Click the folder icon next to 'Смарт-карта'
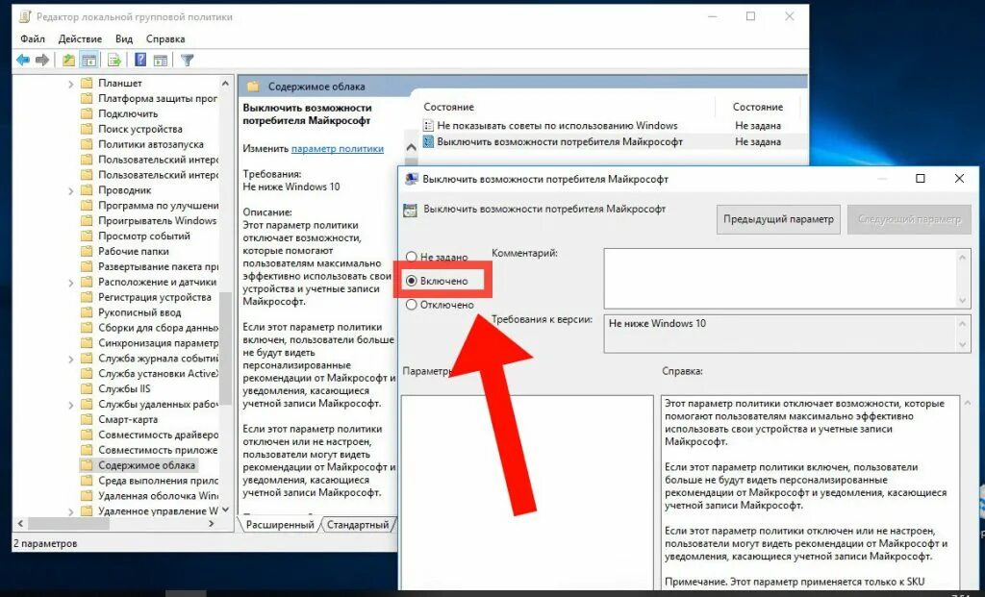The width and height of the screenshot is (985, 597). pos(87,419)
